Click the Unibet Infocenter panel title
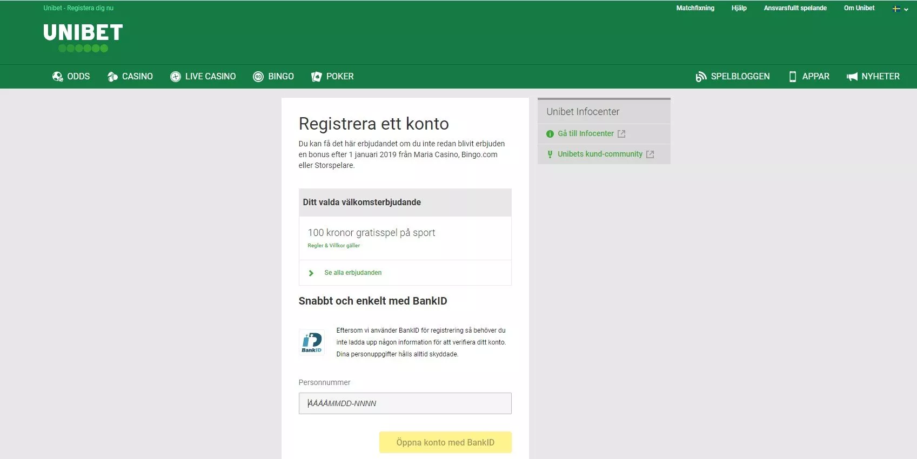The image size is (917, 459). pyautogui.click(x=583, y=112)
